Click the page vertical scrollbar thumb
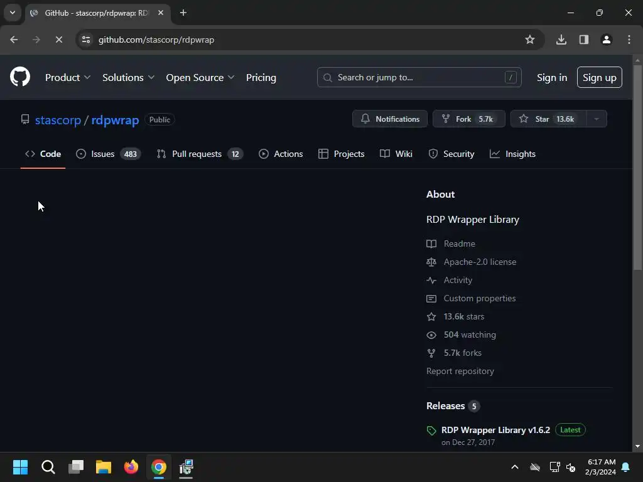 point(637,167)
